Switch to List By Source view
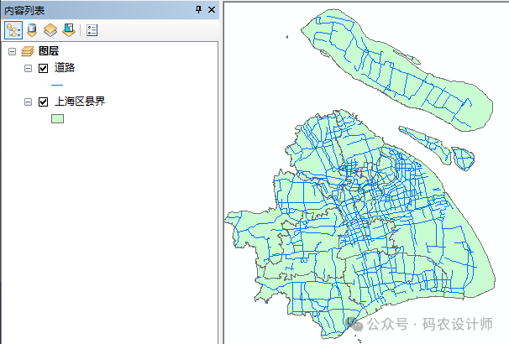 pyautogui.click(x=31, y=30)
